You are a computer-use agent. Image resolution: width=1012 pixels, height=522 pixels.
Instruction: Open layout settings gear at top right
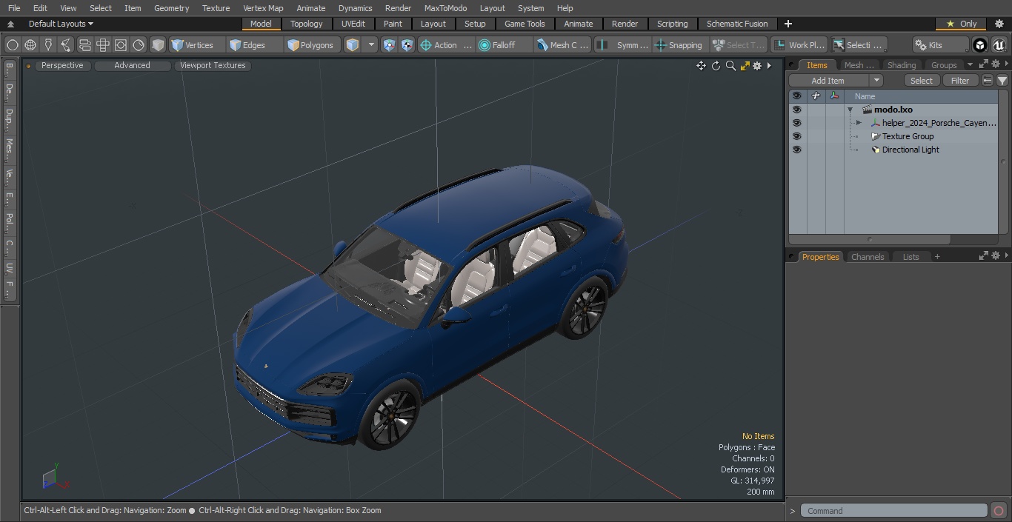[x=999, y=24]
